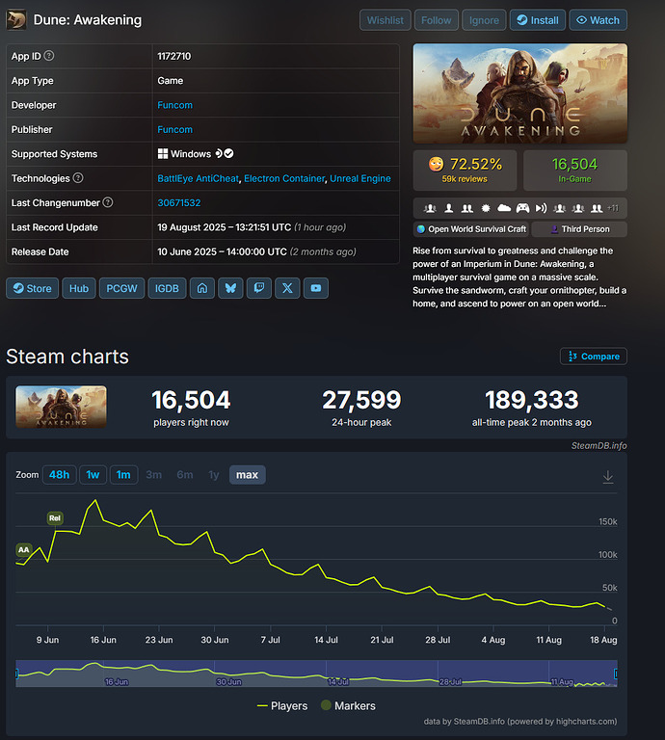Viewport: 665px width, 740px height.
Task: Click the help icon next to App ID
Action: tap(48, 56)
